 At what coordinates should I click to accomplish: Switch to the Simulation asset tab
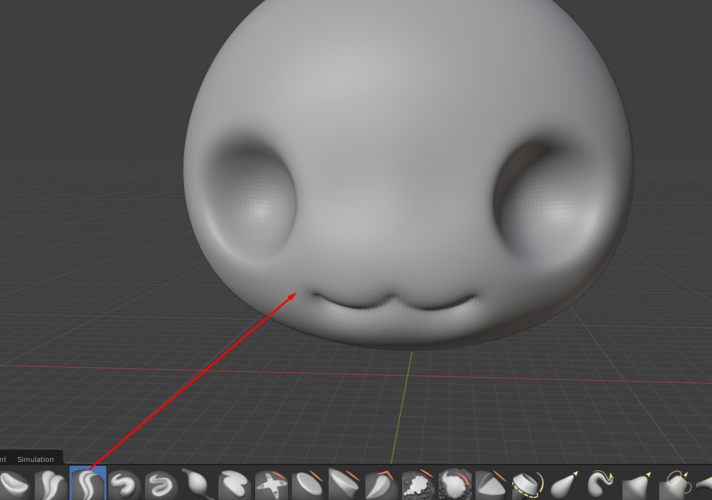coord(35,459)
